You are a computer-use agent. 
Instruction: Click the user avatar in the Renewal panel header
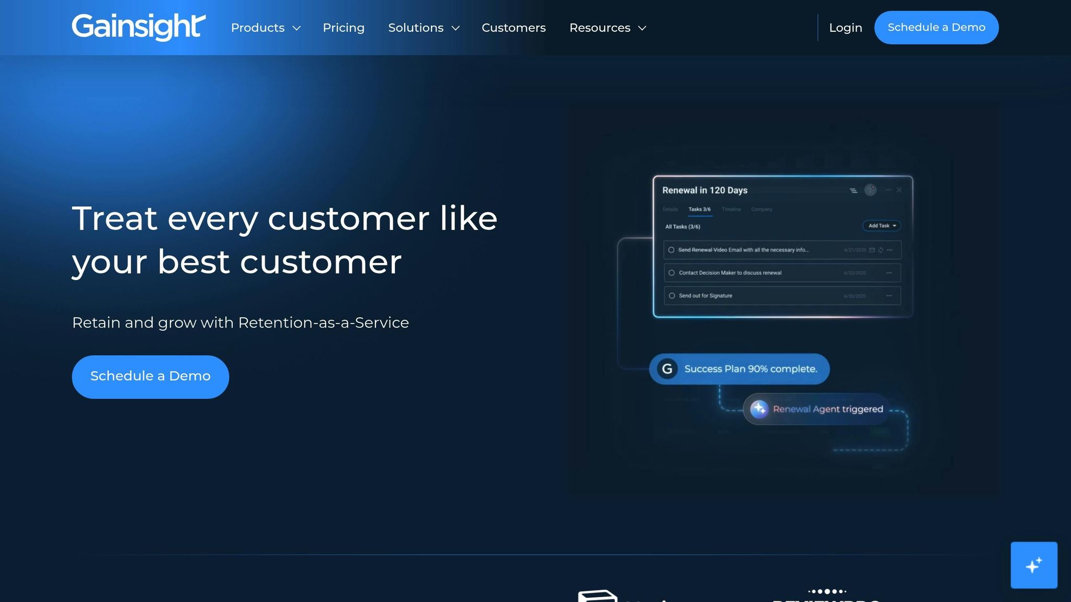[870, 190]
